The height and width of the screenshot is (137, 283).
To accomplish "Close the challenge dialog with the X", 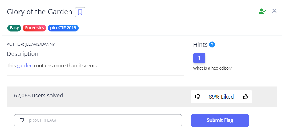I will pos(274,11).
